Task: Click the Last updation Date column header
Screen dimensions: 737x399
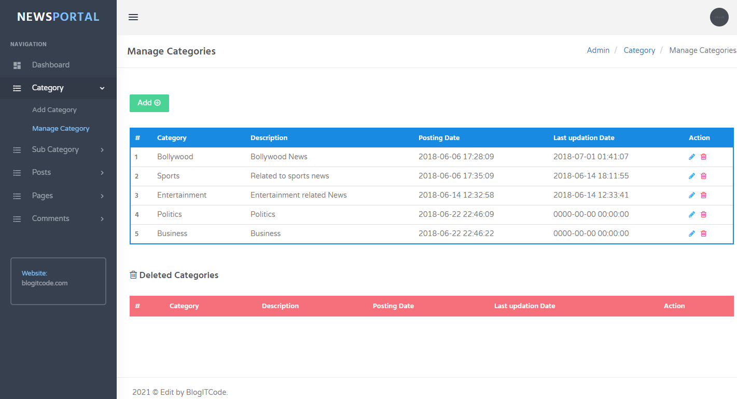Action: (x=583, y=137)
